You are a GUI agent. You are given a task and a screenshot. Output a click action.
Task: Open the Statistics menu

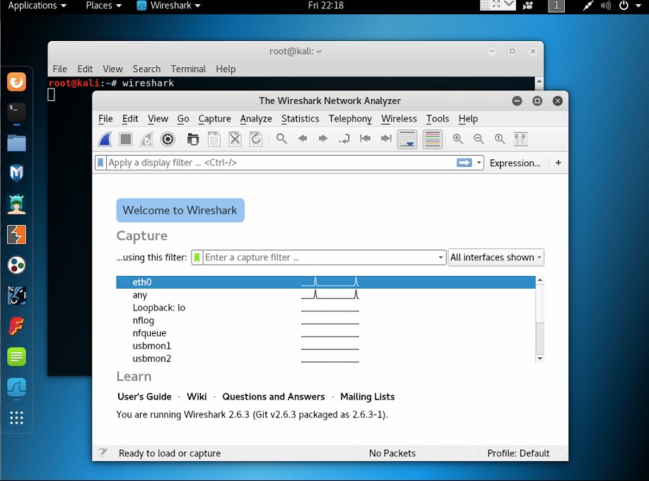pos(300,119)
